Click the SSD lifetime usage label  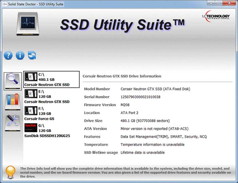101,153
